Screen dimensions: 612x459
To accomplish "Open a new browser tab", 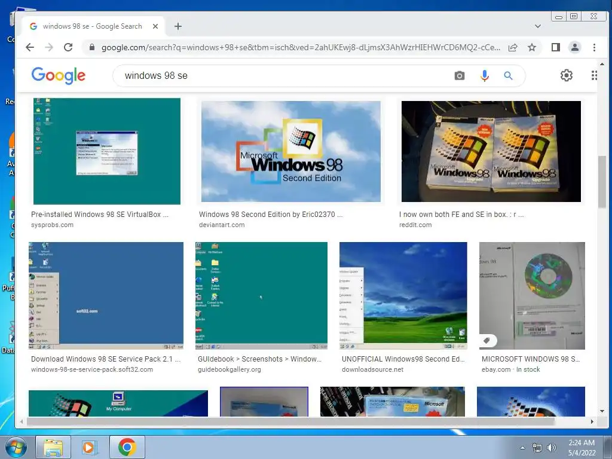I will 178,26.
